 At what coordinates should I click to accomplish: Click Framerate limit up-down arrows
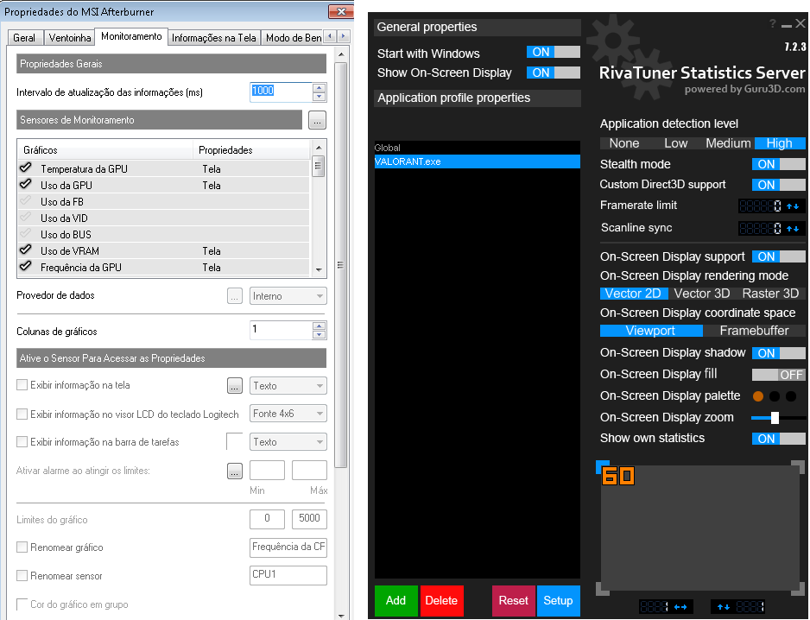click(793, 206)
